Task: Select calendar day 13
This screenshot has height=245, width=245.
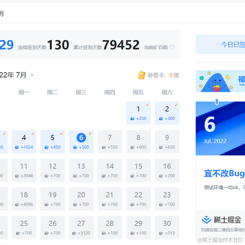Action: [81, 170]
